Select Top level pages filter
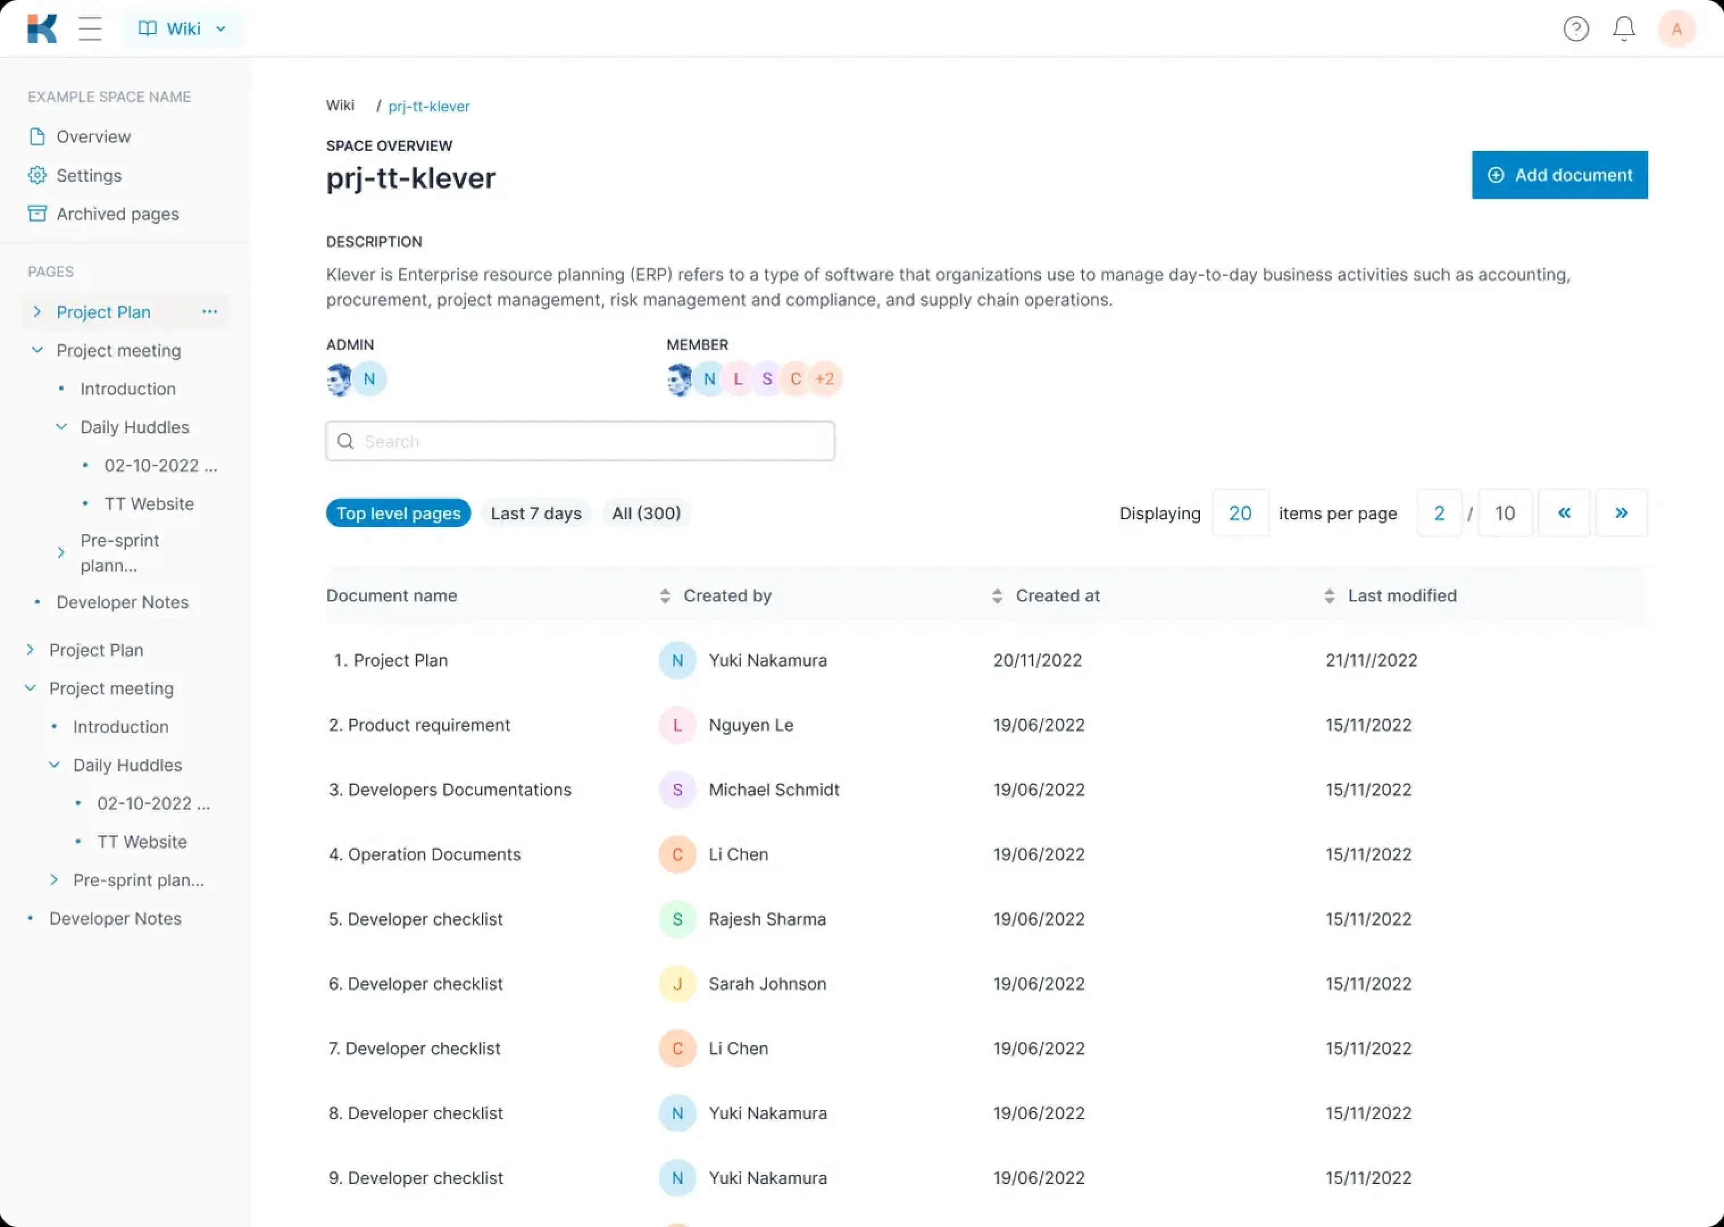 [x=398, y=513]
